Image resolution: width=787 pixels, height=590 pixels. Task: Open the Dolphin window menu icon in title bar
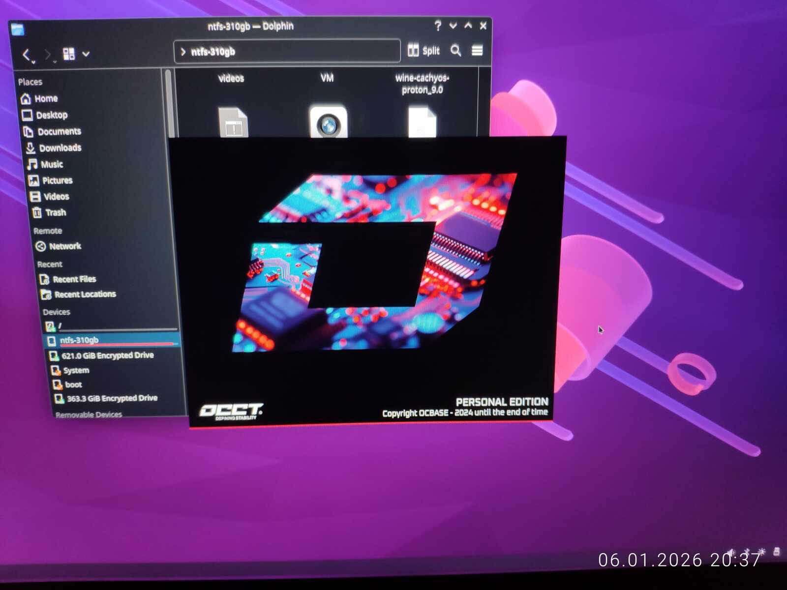[x=17, y=29]
